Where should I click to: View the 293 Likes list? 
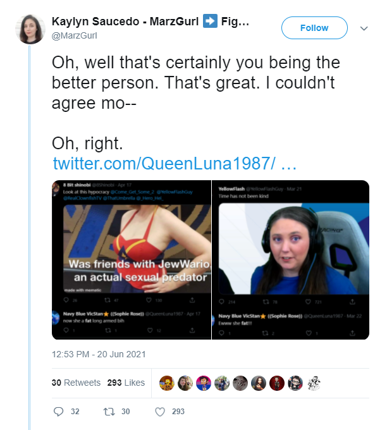pyautogui.click(x=126, y=383)
